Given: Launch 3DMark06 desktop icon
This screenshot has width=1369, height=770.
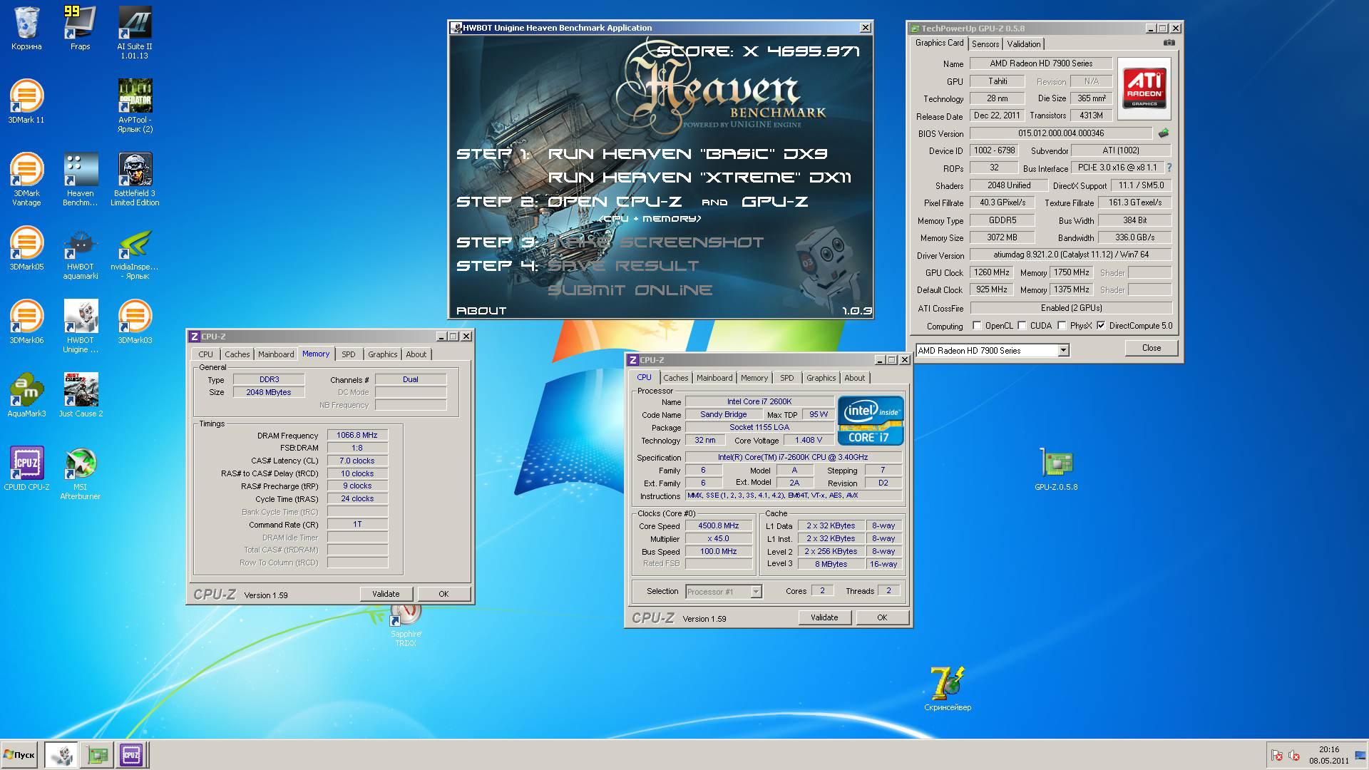Looking at the screenshot, I should pos(26,322).
